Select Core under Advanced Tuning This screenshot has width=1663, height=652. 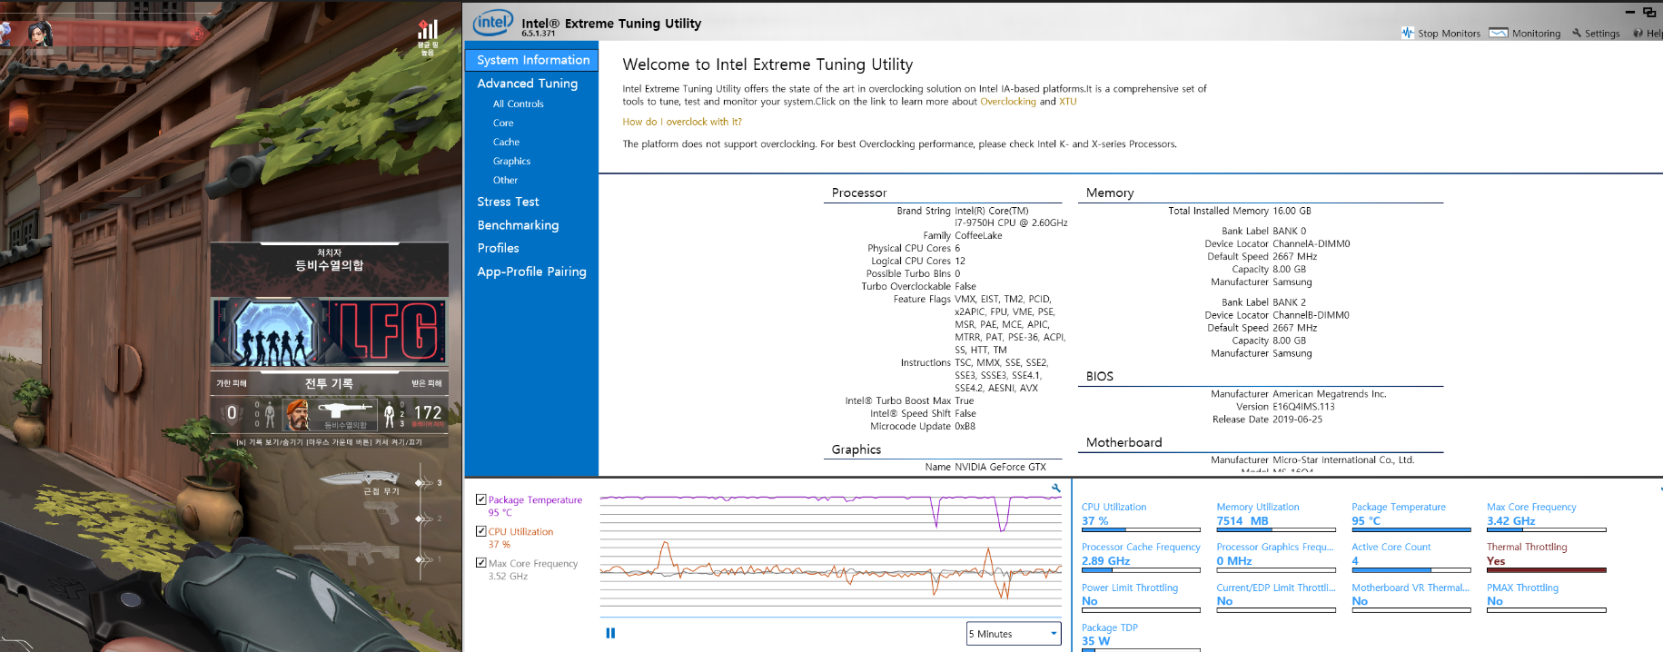tap(503, 123)
